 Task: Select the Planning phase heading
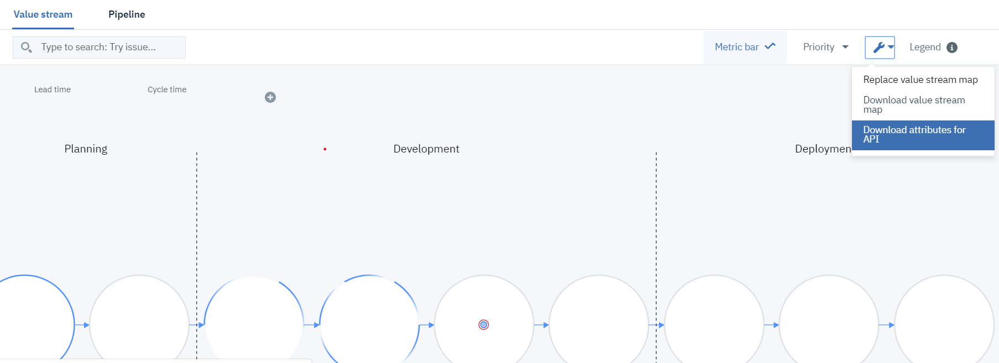tap(86, 149)
